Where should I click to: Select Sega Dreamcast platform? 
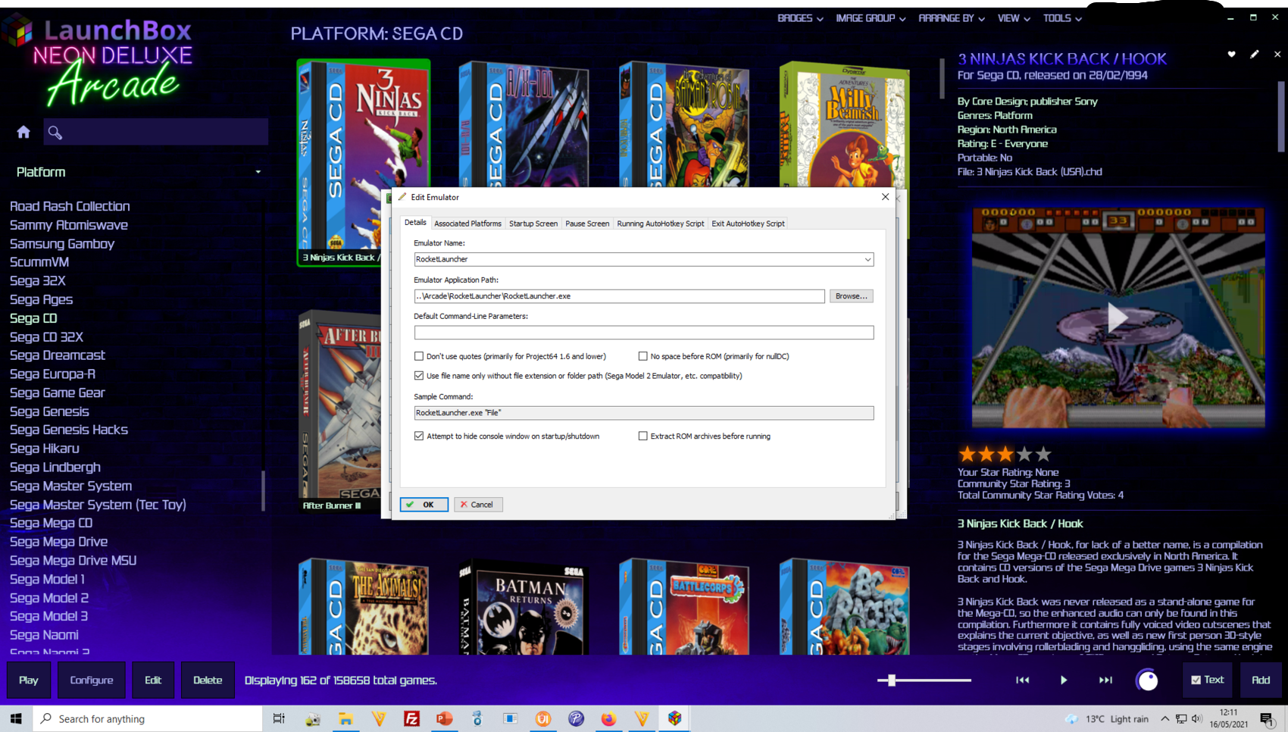click(58, 355)
